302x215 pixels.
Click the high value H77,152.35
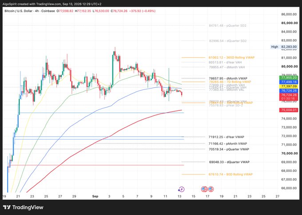tap(83, 11)
